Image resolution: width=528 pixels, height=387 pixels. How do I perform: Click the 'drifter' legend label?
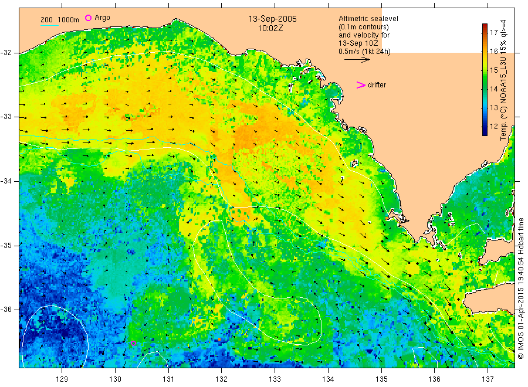pos(377,85)
